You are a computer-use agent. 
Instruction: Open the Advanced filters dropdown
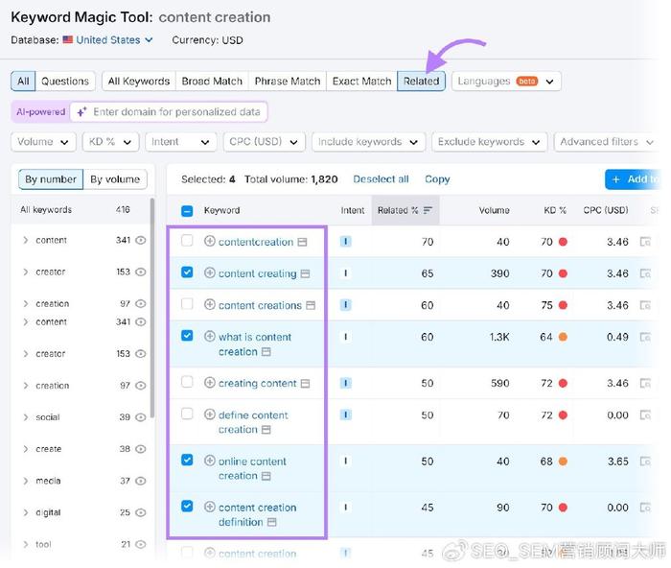click(607, 142)
